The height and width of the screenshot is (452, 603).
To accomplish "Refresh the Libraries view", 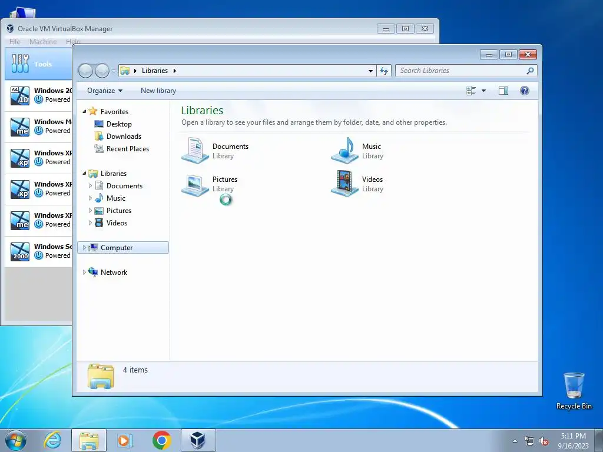I will click(x=384, y=71).
